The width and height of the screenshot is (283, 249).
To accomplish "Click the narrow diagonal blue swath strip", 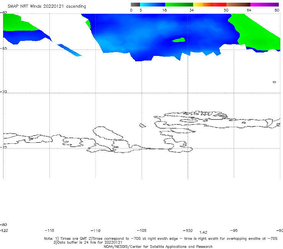I will pyautogui.click(x=70, y=50).
